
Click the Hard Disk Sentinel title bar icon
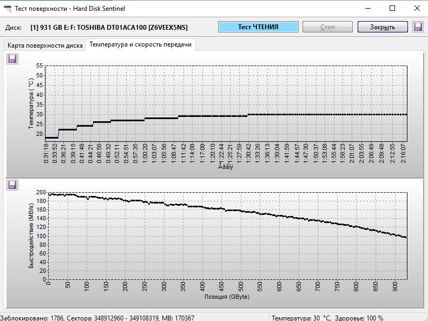(x=8, y=9)
